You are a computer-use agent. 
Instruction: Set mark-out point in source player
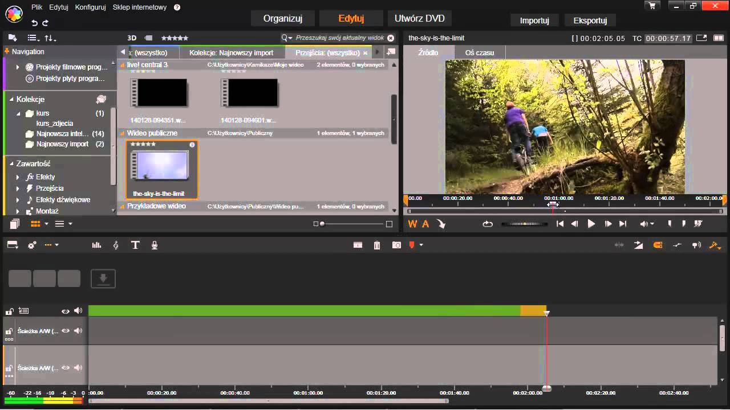(x=683, y=224)
